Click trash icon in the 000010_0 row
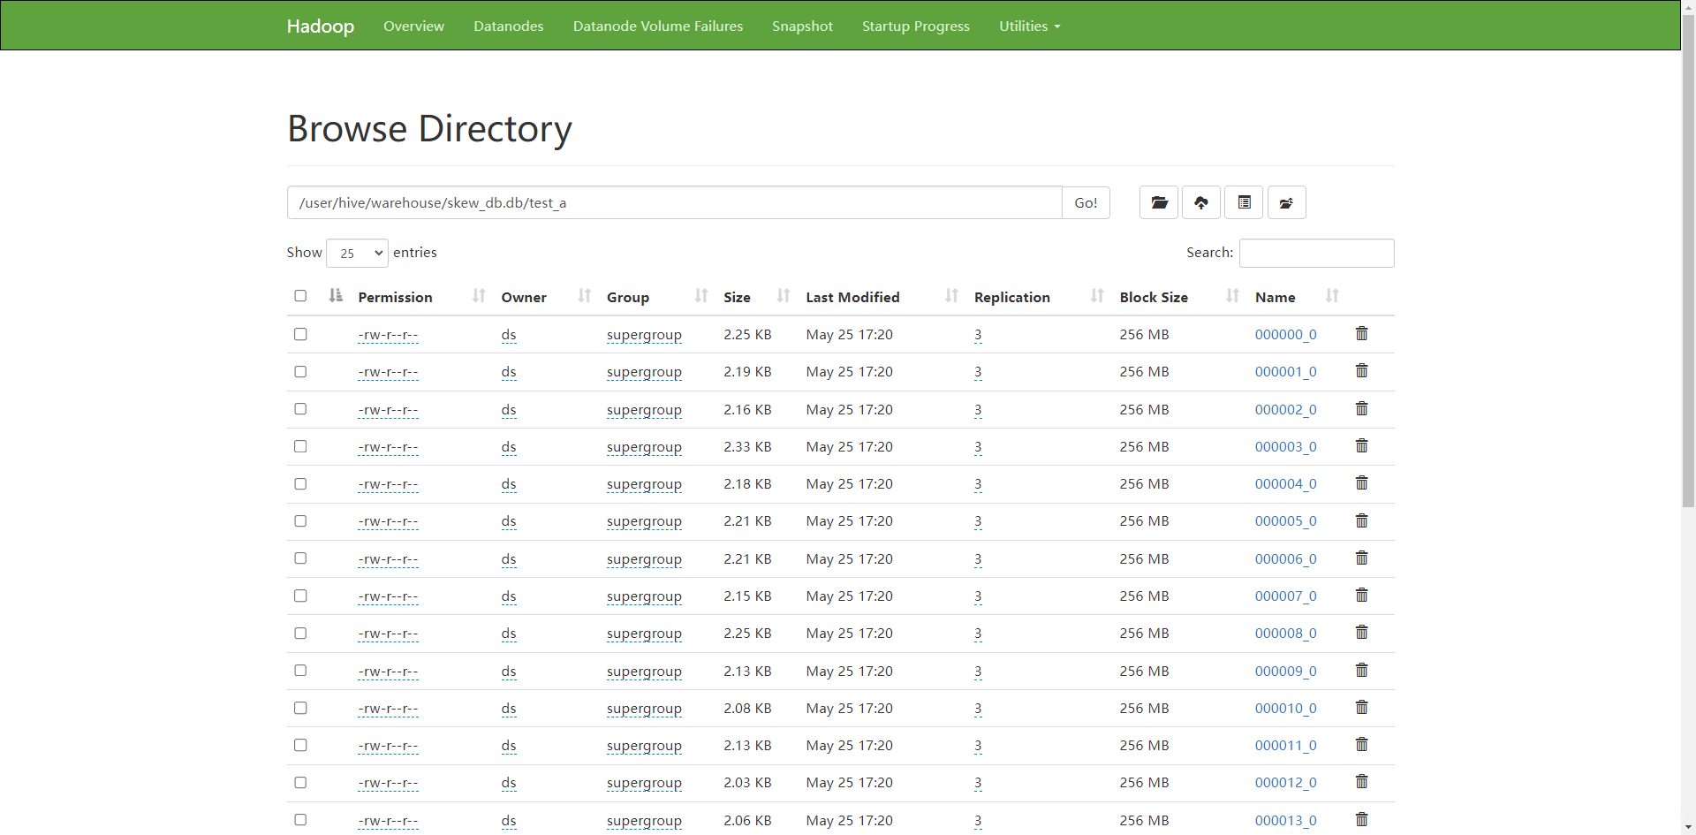 tap(1361, 708)
